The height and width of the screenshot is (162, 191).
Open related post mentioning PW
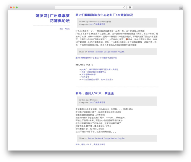click(97, 80)
